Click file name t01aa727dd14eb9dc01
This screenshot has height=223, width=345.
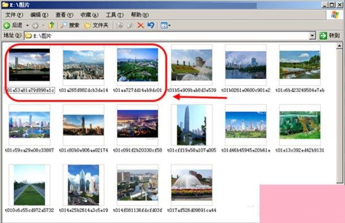[x=137, y=90]
